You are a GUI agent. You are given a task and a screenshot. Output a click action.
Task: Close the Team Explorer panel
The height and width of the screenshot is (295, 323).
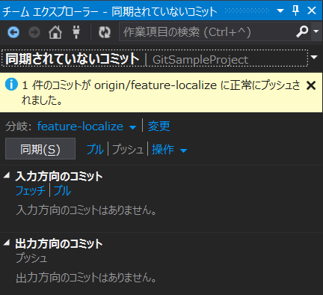[312, 10]
